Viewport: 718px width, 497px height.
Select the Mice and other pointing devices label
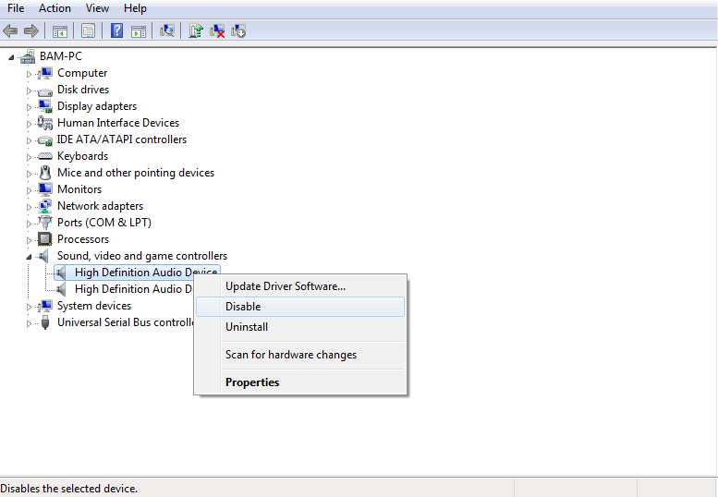tap(136, 173)
